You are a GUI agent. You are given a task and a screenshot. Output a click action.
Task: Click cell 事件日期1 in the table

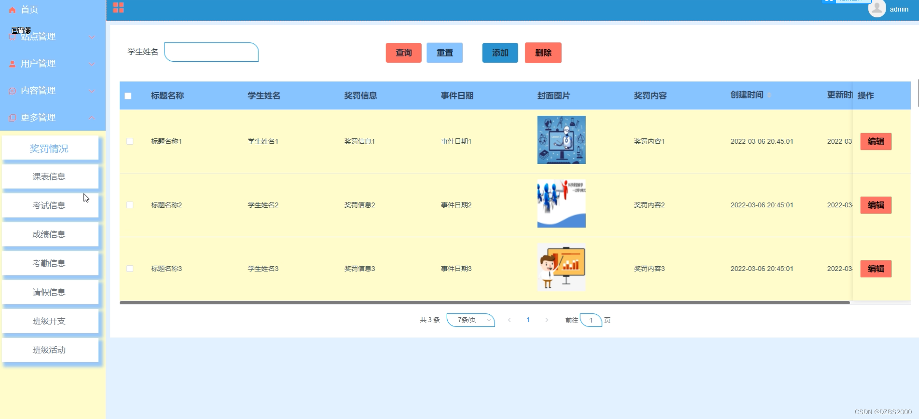(456, 141)
